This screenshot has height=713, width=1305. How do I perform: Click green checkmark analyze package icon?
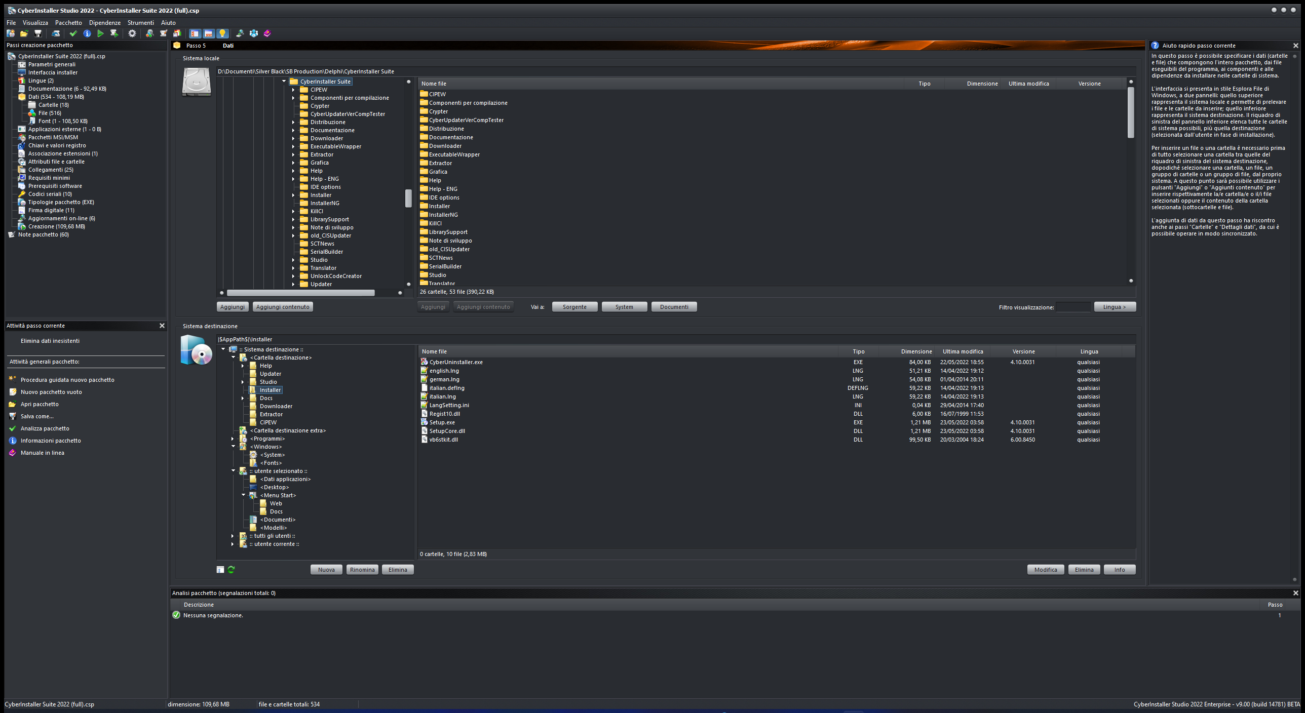point(73,33)
